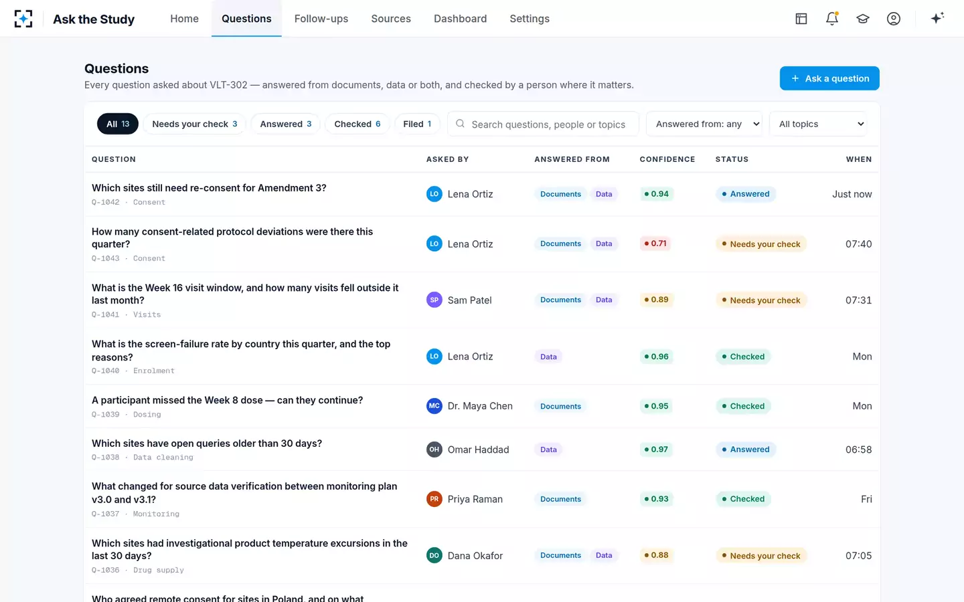Filter by Needs your check
This screenshot has width=964, height=602.
195,124
